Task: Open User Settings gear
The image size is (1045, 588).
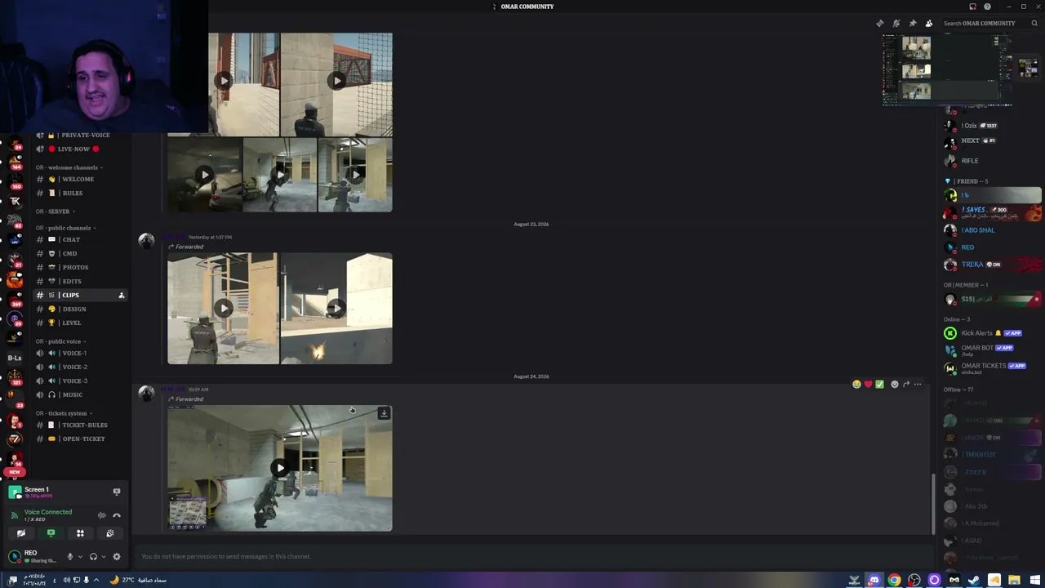Action: pos(117,557)
